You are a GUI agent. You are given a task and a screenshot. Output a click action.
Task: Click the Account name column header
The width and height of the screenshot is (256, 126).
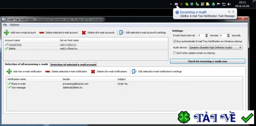(31, 40)
